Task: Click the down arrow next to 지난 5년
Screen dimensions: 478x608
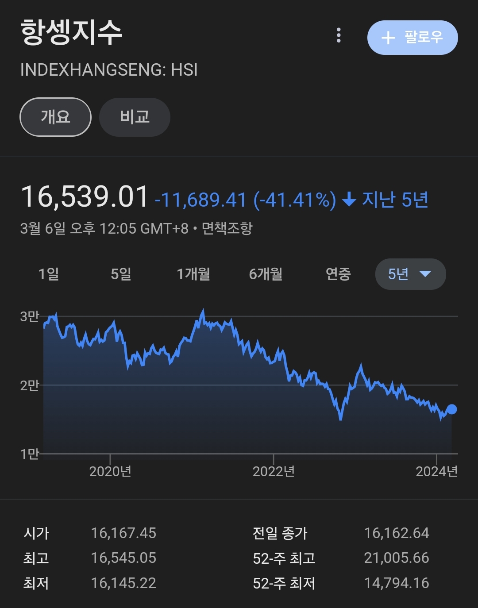Action: coord(349,200)
